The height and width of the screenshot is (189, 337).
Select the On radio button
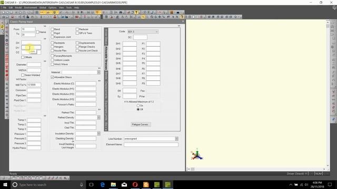click(138, 106)
